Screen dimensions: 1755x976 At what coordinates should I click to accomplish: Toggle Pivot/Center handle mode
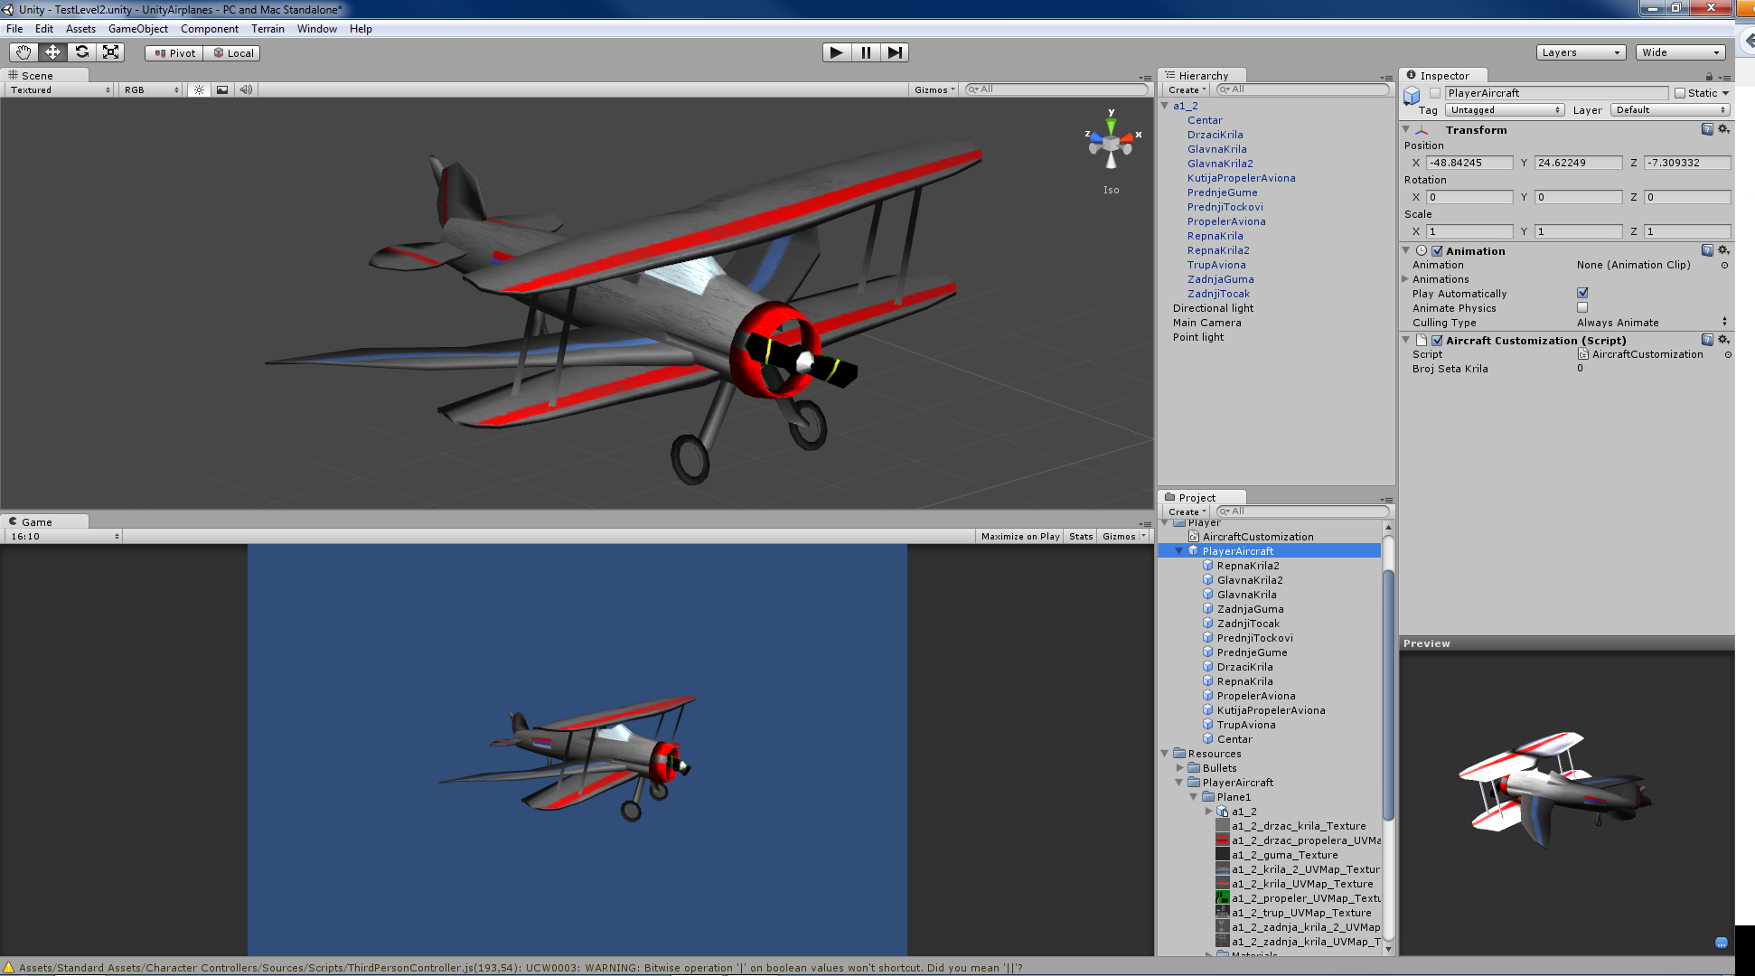coord(174,53)
